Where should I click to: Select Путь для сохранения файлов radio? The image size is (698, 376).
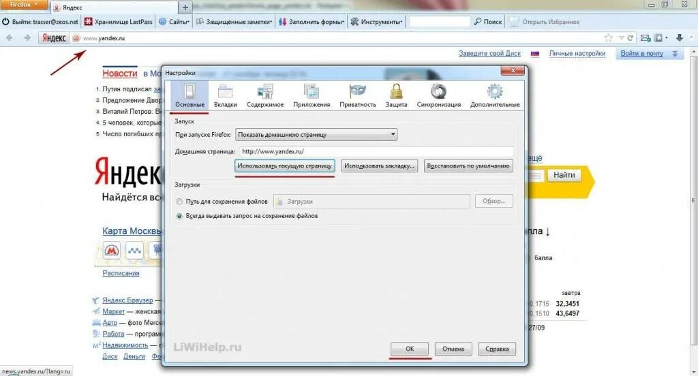click(x=179, y=202)
